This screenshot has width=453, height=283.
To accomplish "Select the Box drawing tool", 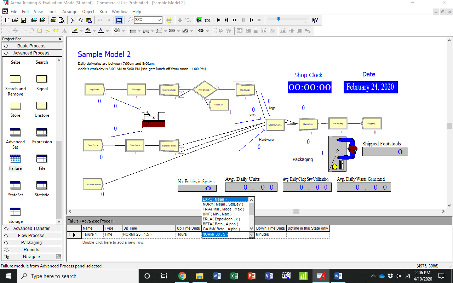I will (40, 31).
